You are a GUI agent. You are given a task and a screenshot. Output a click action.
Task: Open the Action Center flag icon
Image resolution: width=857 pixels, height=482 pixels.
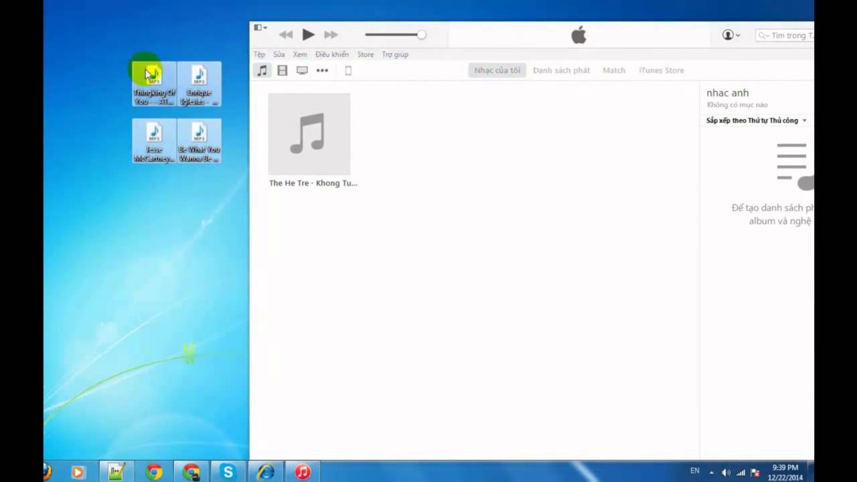pyautogui.click(x=755, y=473)
